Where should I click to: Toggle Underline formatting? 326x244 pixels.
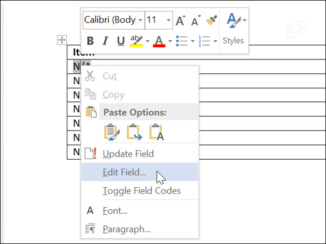point(121,41)
